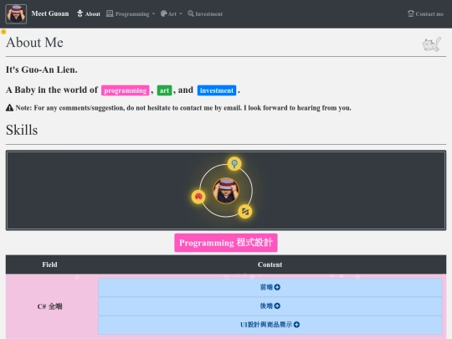The height and width of the screenshot is (339, 452).
Task: Open the Contact me link
Action: [x=426, y=14]
